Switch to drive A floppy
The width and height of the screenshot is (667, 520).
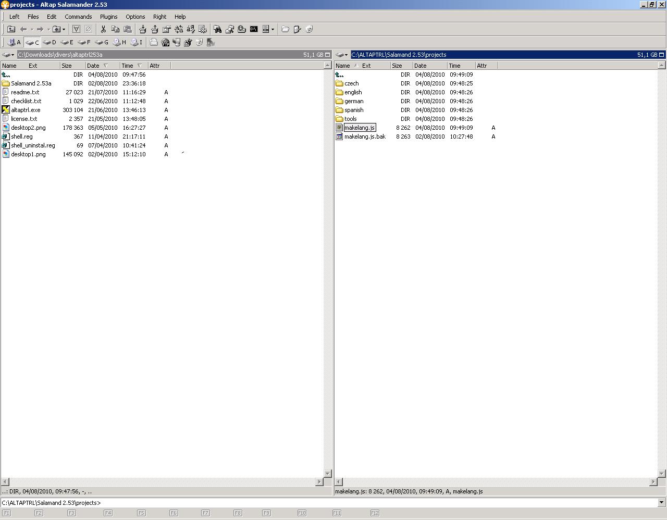[14, 42]
